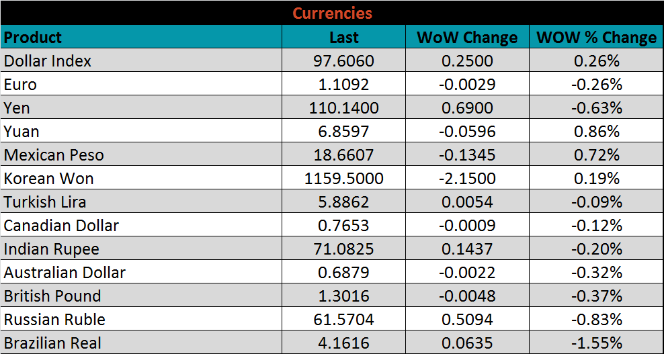The height and width of the screenshot is (354, 664).
Task: Select the WoW Change column header
Action: tap(467, 37)
